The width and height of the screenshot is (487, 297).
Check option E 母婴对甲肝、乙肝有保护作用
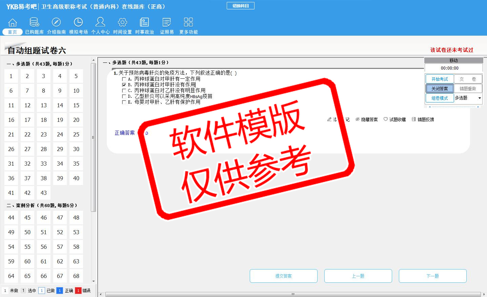tap(124, 102)
